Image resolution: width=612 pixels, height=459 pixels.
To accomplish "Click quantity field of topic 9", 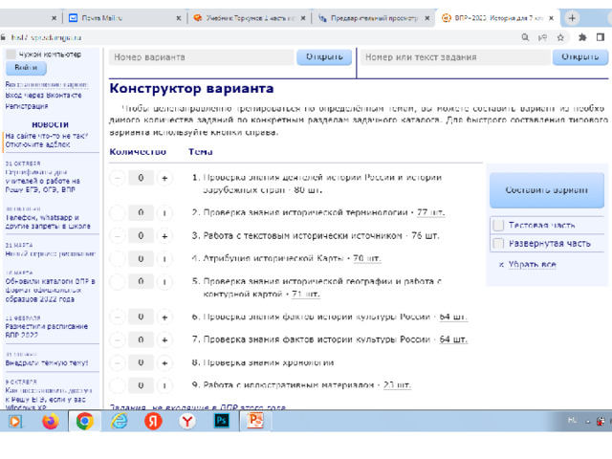I will pyautogui.click(x=141, y=385).
